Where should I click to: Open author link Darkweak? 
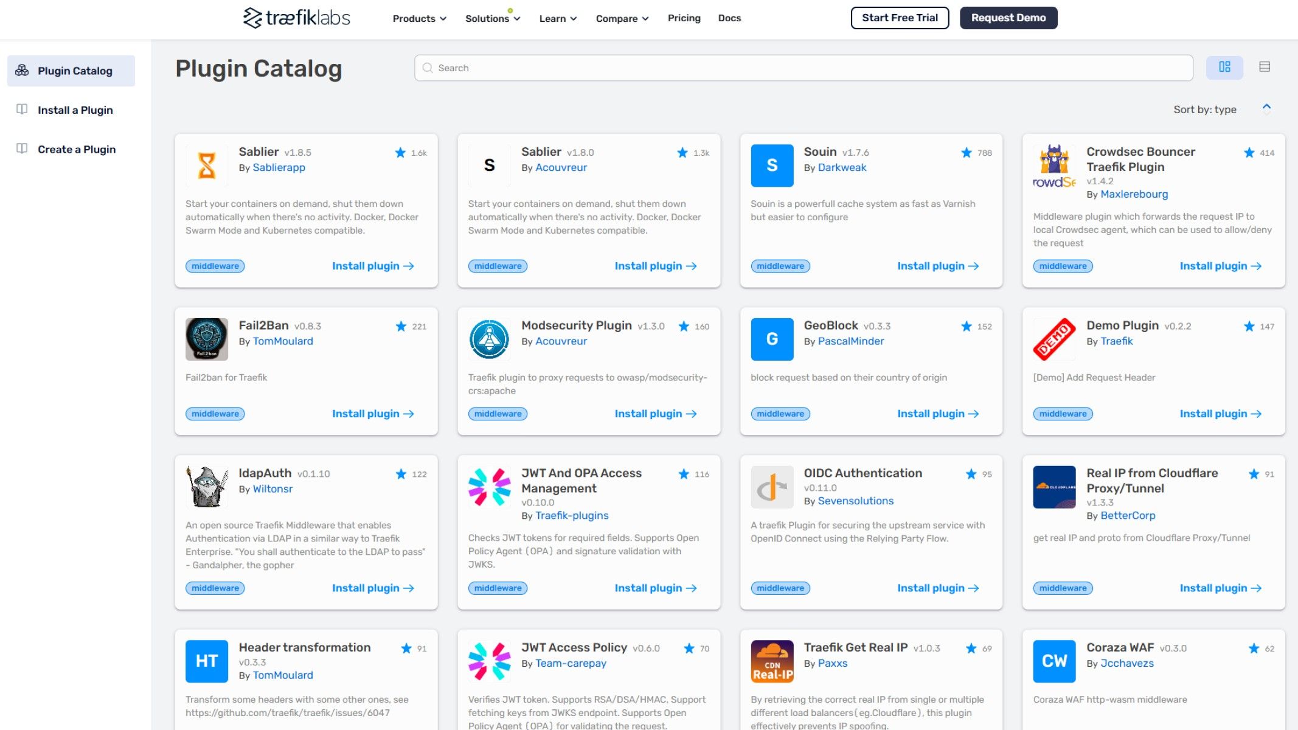(x=842, y=167)
